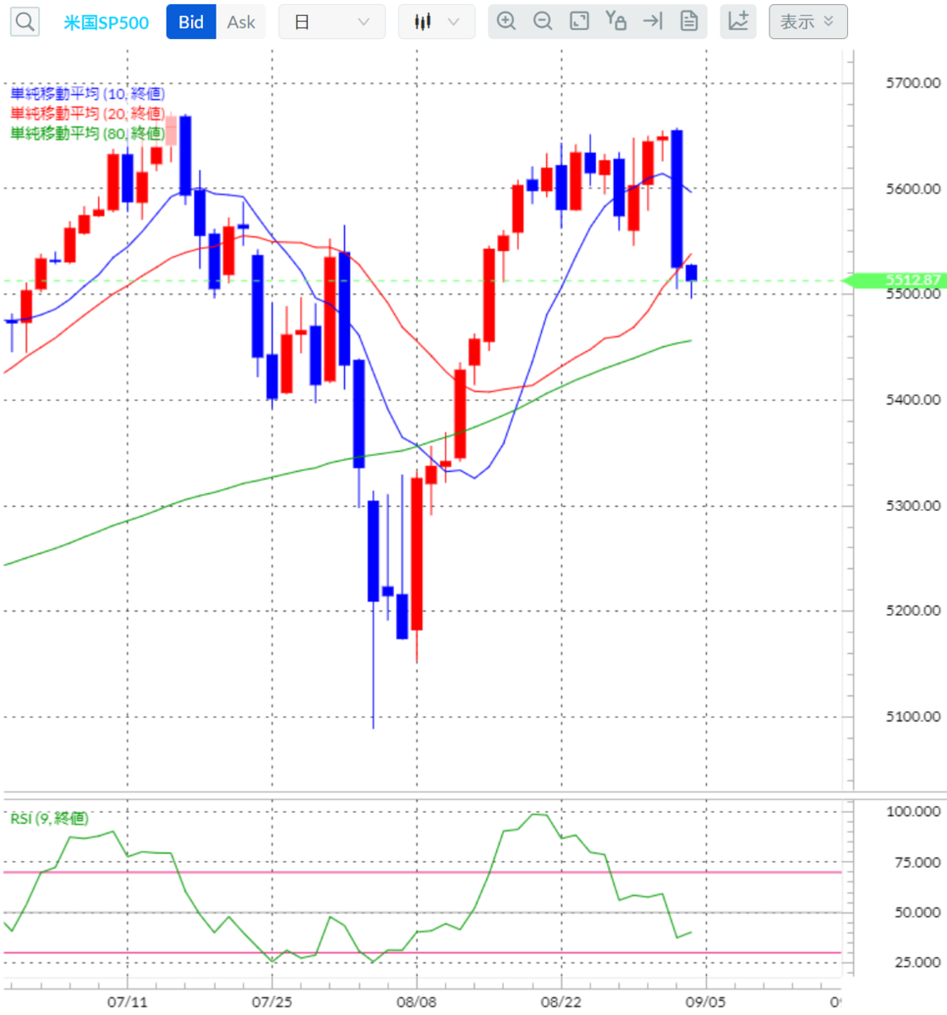Switch price display to Ask

(x=241, y=22)
